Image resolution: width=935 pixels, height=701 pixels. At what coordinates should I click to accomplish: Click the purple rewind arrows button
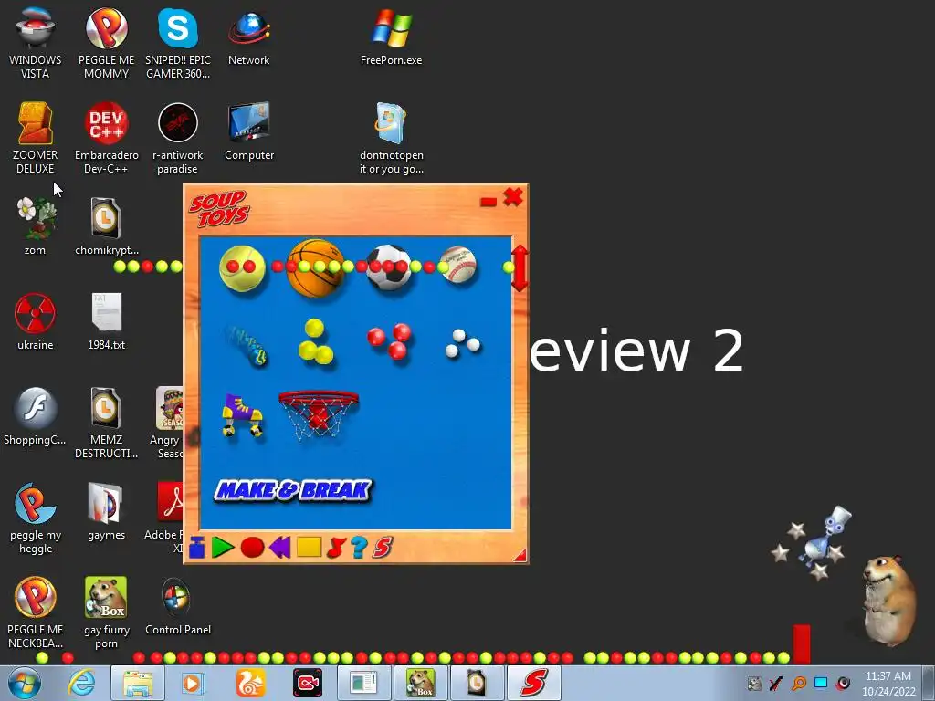tap(279, 548)
